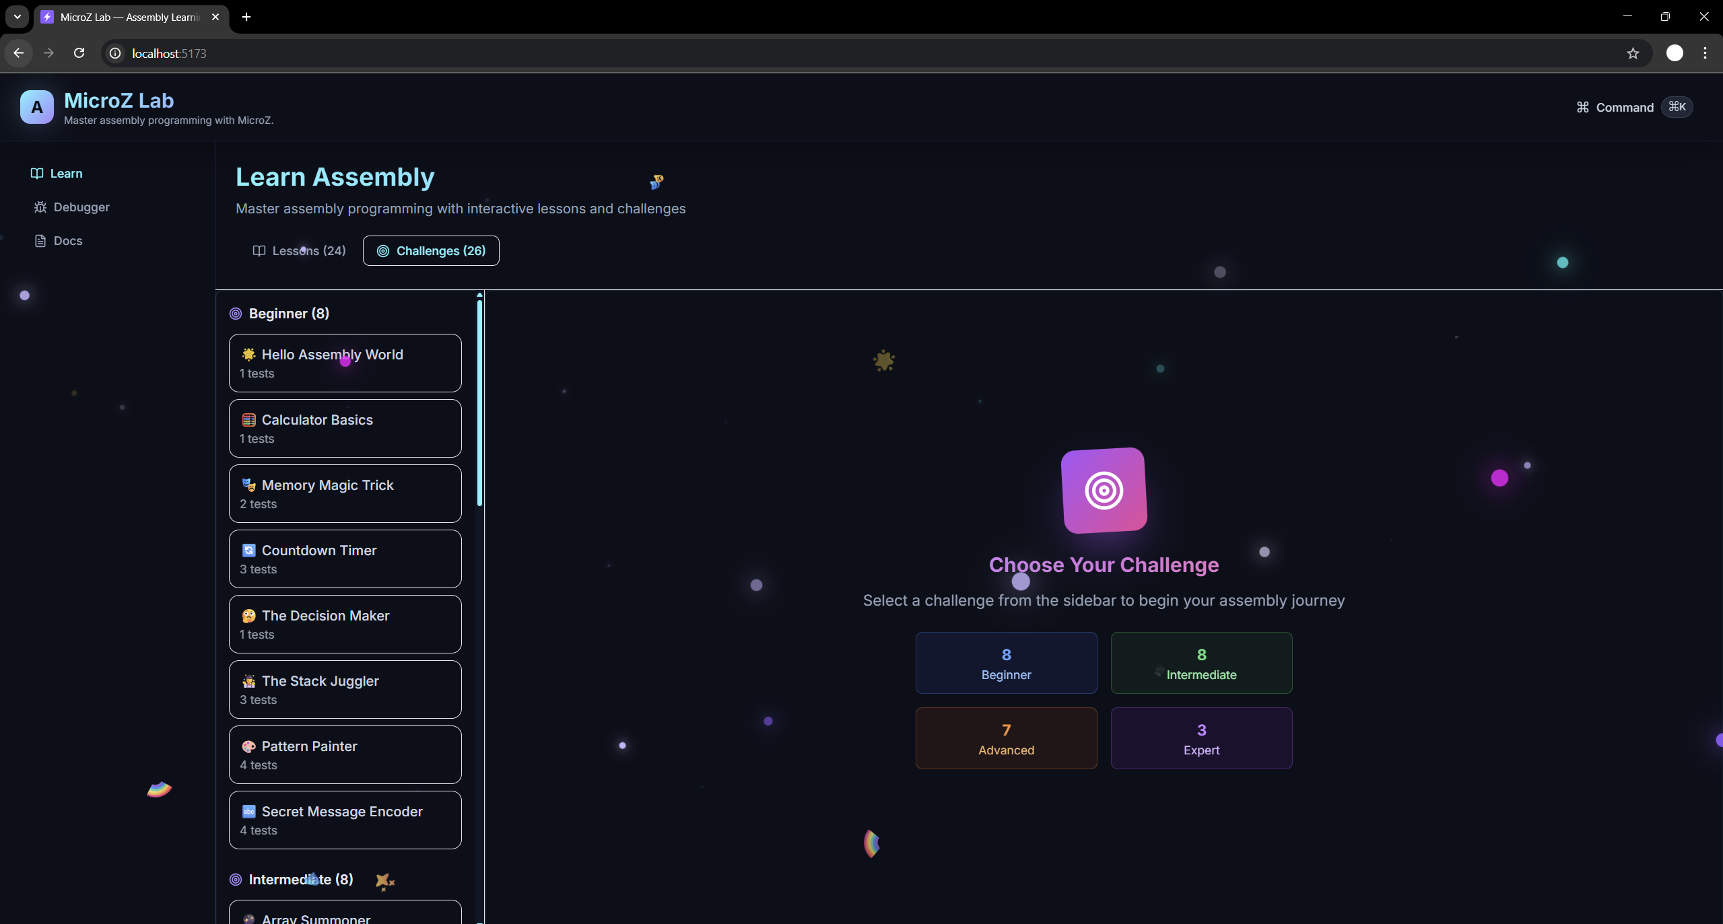Click the Docs document icon in sidebar
Screen dimensions: 1723x924
tap(40, 241)
